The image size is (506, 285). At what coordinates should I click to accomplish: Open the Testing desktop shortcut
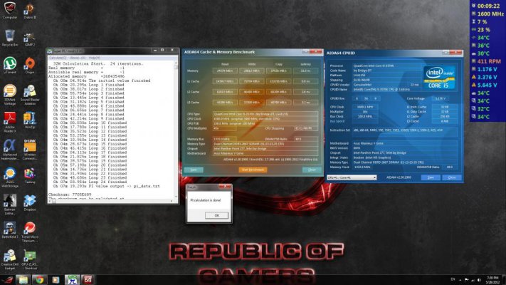coord(30,175)
